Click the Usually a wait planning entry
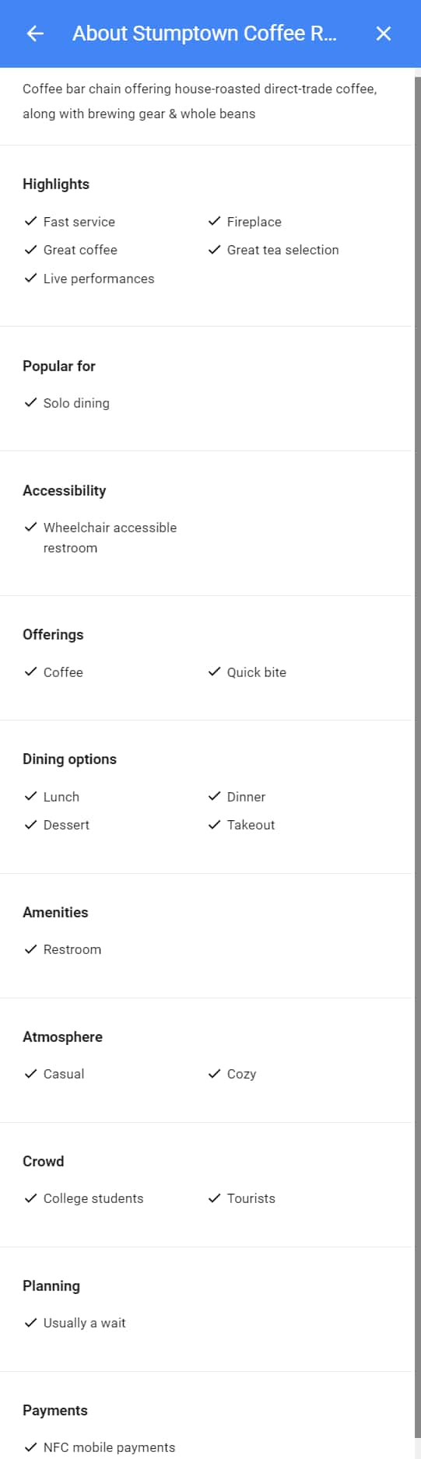Screen dimensions: 421x1459 pyautogui.click(x=84, y=1323)
